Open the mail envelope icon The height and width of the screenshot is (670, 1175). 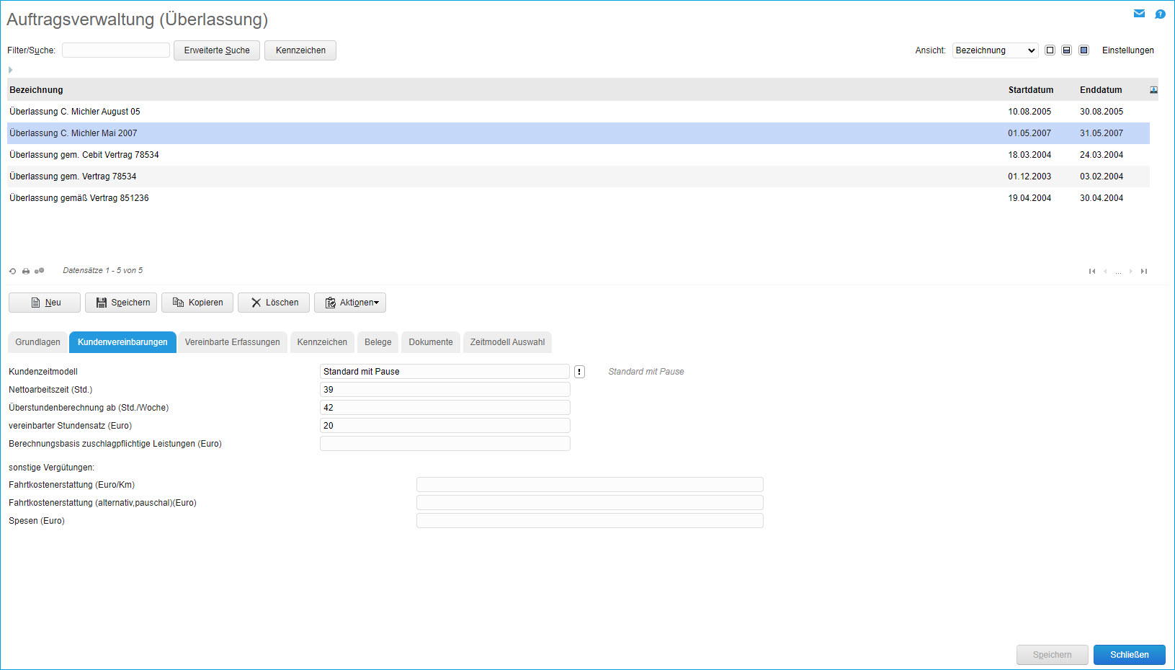(x=1139, y=14)
